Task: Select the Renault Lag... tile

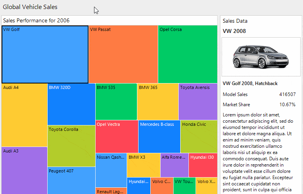Action: (x=111, y=191)
